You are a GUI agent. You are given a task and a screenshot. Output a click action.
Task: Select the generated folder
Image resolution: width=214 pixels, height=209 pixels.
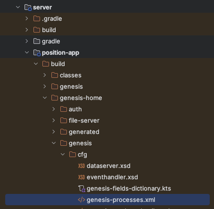tap(84, 132)
